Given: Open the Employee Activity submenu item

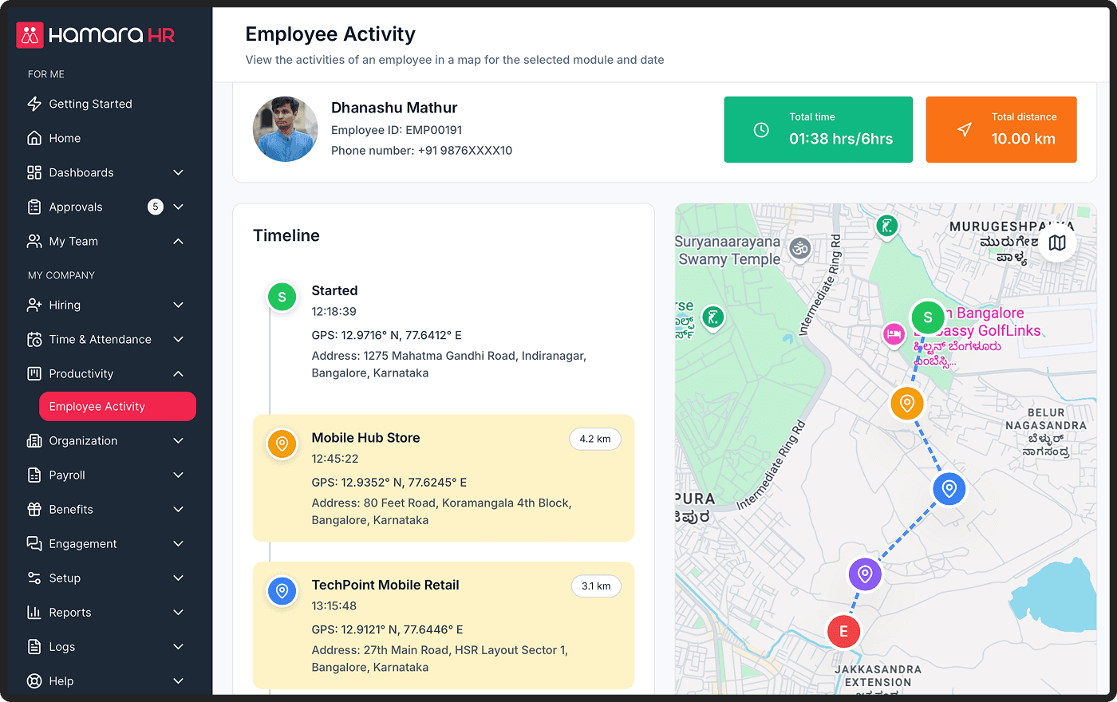Looking at the screenshot, I should tap(117, 406).
